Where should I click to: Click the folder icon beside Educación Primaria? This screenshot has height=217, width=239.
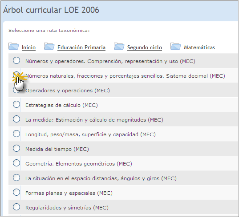49,46
